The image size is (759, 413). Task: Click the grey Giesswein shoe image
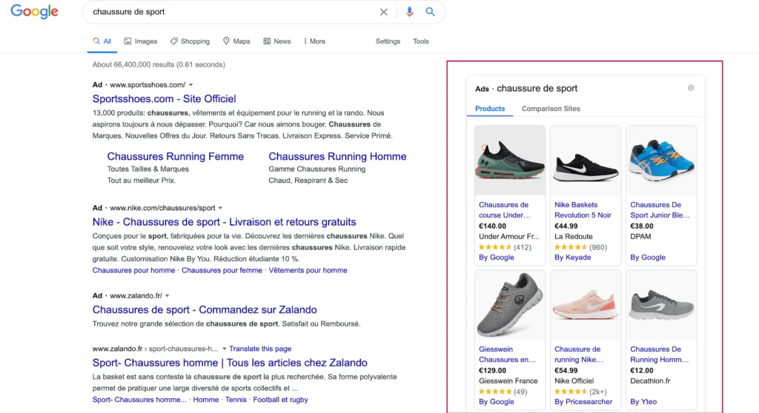[510, 304]
